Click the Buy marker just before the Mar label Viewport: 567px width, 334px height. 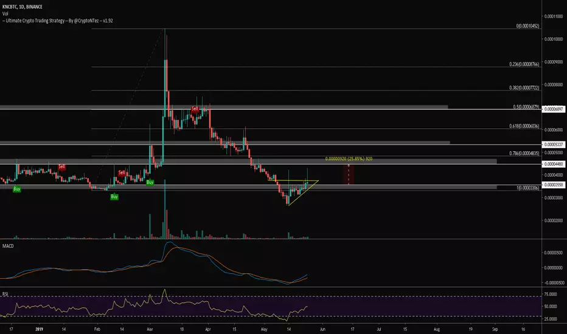pos(150,182)
